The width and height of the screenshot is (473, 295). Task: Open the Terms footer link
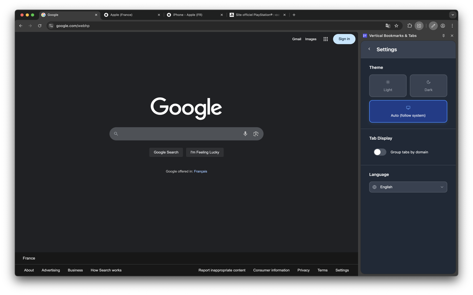323,270
